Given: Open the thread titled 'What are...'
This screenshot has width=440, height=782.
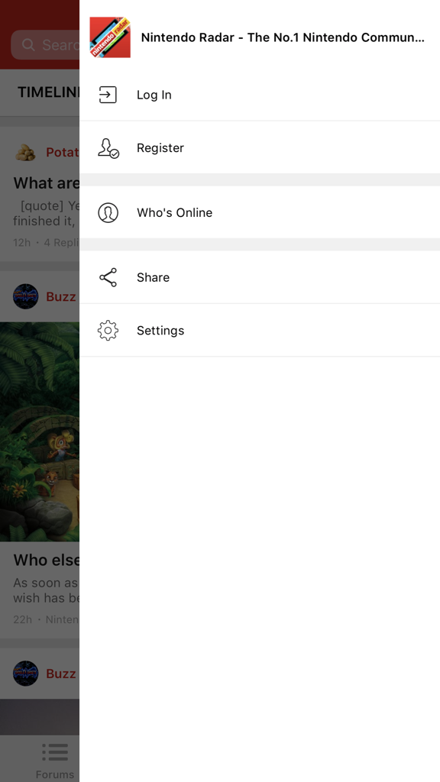Looking at the screenshot, I should tap(42, 183).
